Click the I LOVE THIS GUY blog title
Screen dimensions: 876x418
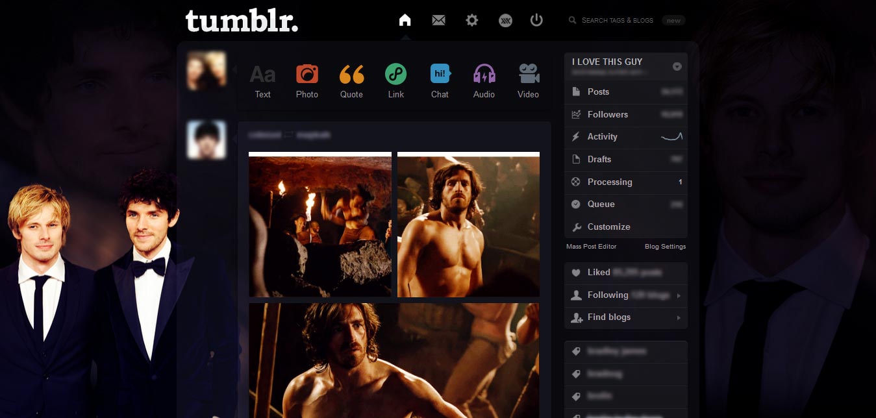tap(607, 62)
